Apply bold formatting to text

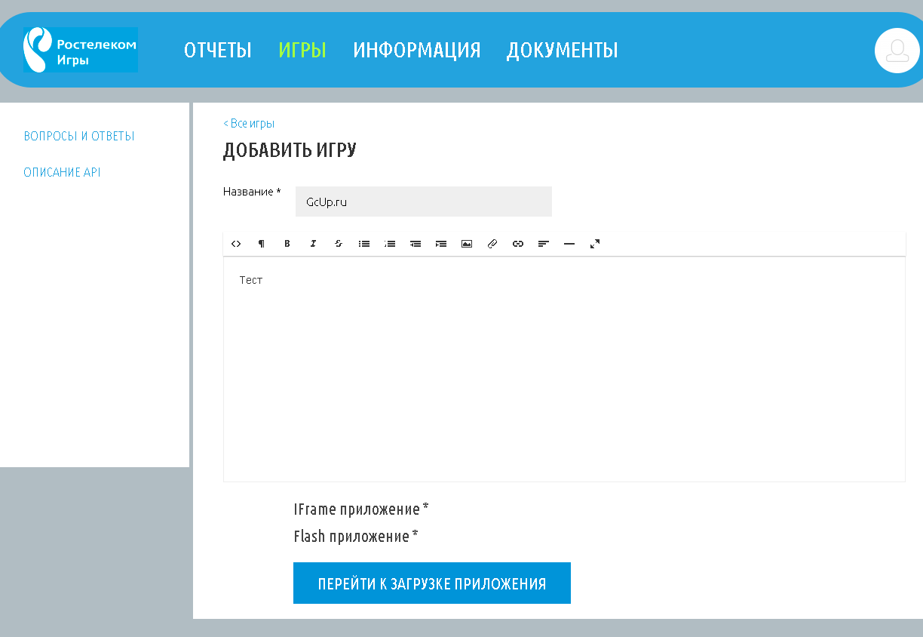(x=287, y=244)
